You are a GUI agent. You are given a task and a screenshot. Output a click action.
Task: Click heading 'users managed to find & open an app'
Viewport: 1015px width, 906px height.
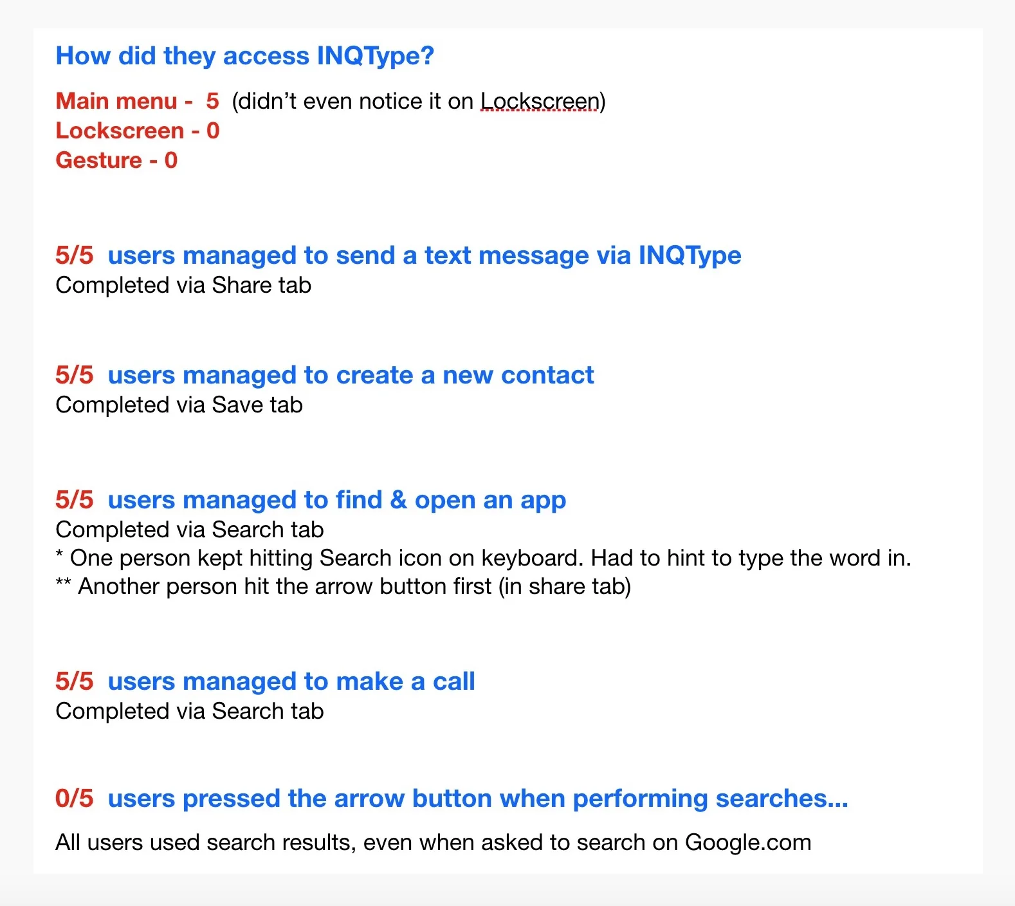coord(337,500)
